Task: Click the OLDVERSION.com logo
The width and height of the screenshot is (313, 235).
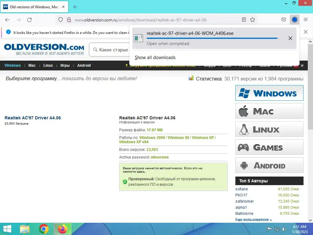Action: [44, 49]
